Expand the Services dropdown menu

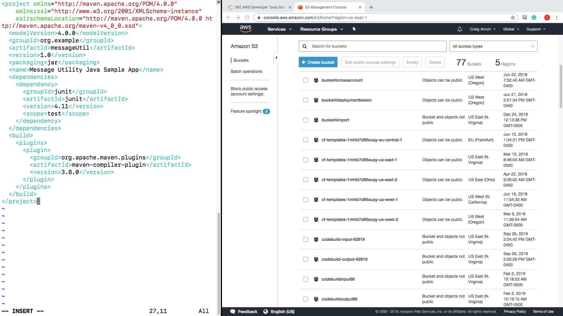(279, 29)
